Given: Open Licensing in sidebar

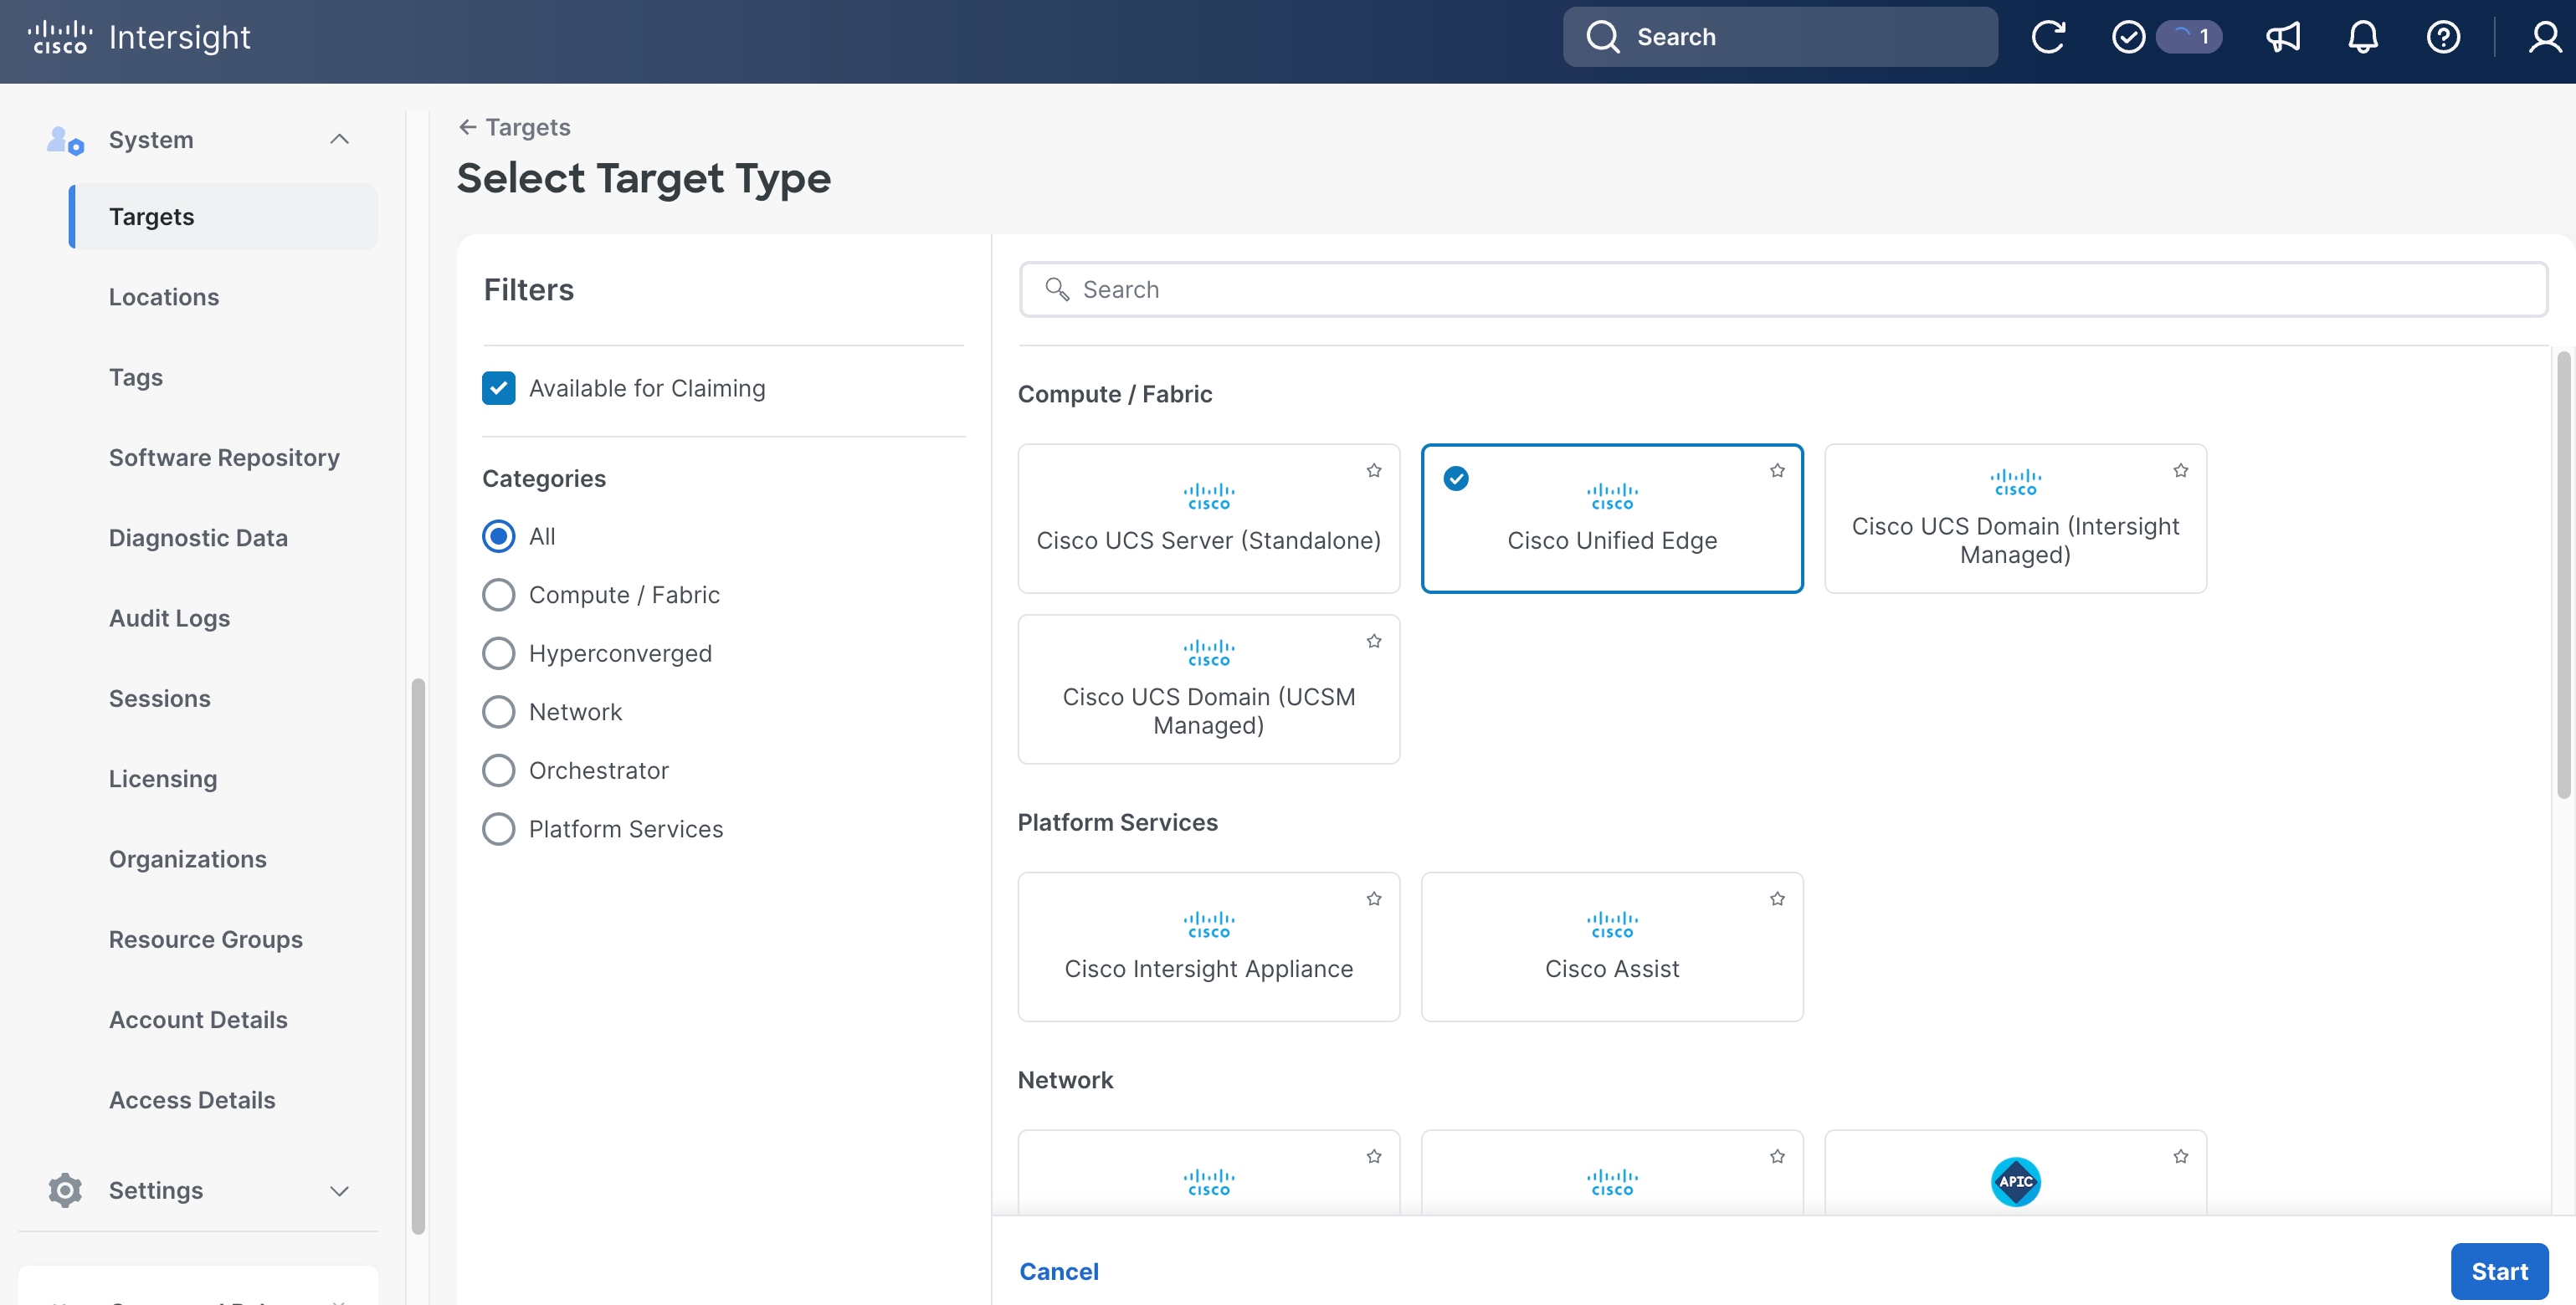Looking at the screenshot, I should point(163,780).
